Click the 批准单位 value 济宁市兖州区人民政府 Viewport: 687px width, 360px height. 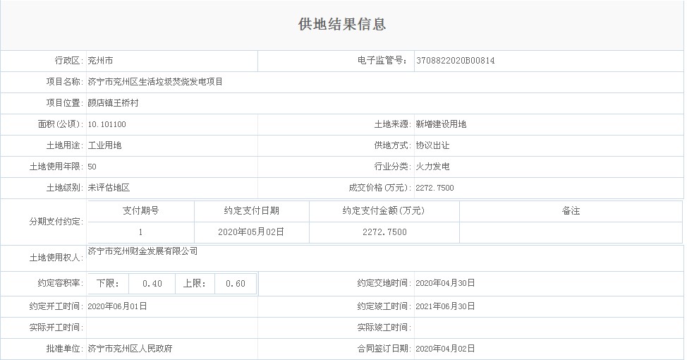[x=130, y=349]
